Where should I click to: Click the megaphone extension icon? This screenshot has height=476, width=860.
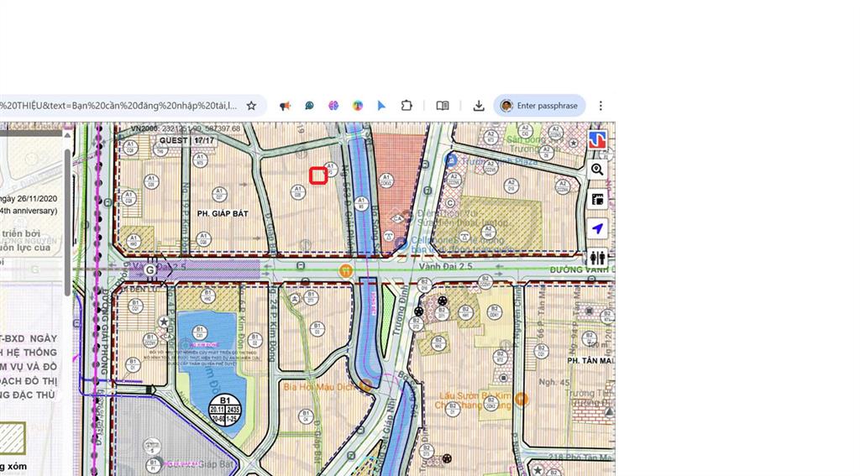pos(286,106)
